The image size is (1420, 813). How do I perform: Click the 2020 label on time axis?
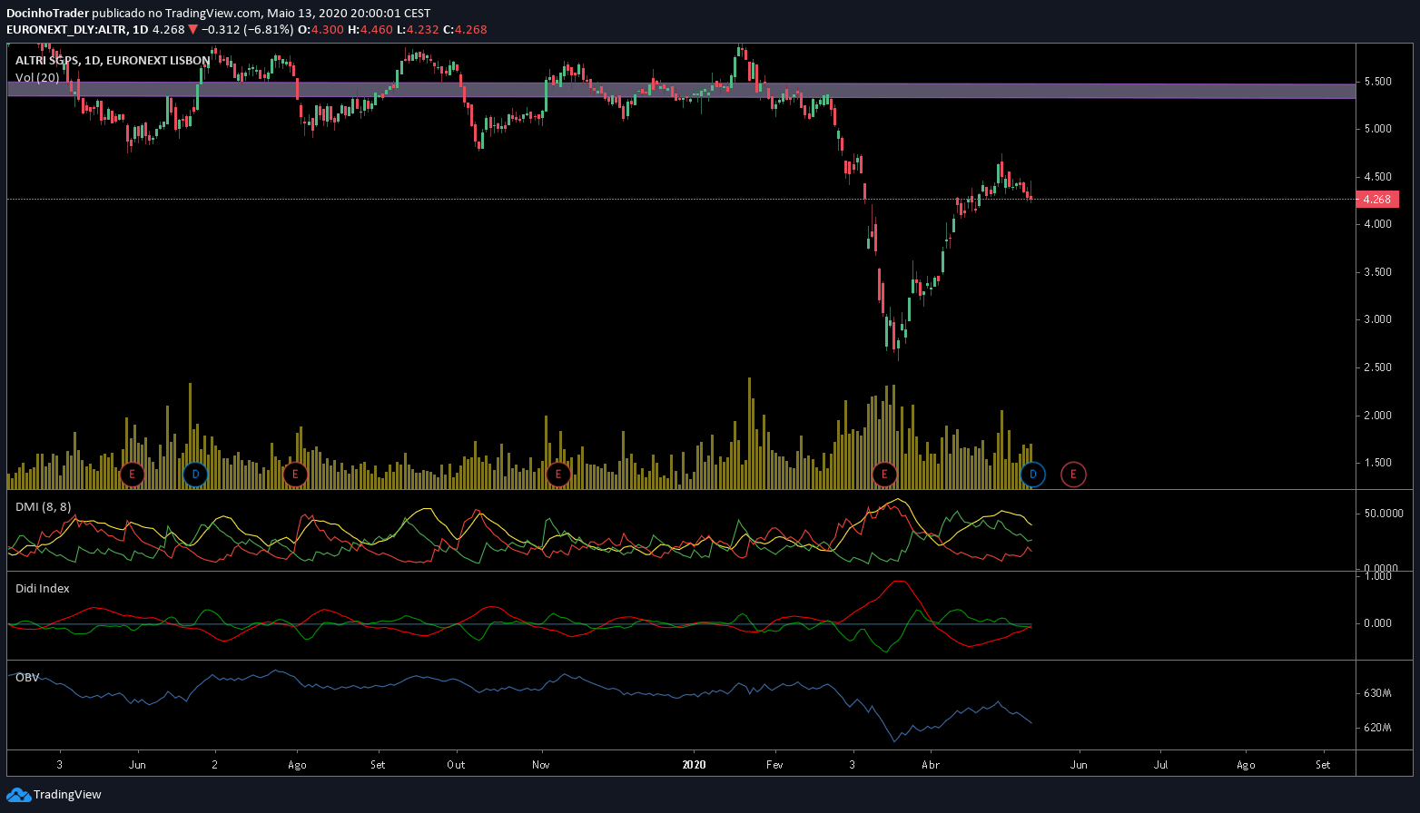(694, 765)
